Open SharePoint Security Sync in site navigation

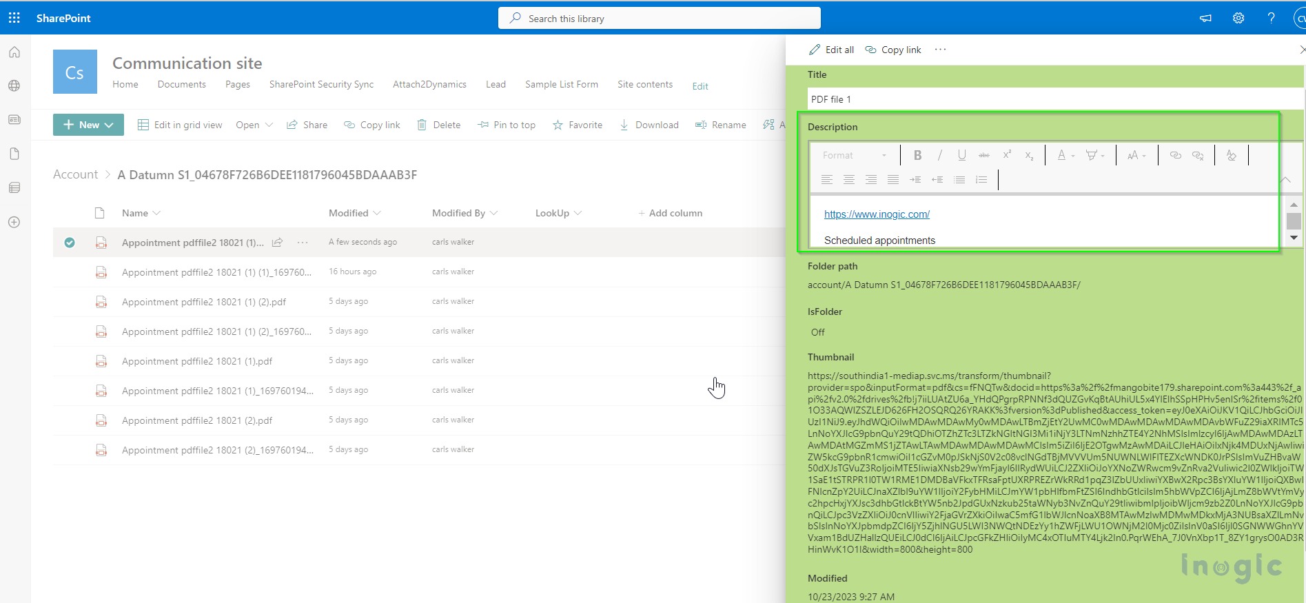321,84
